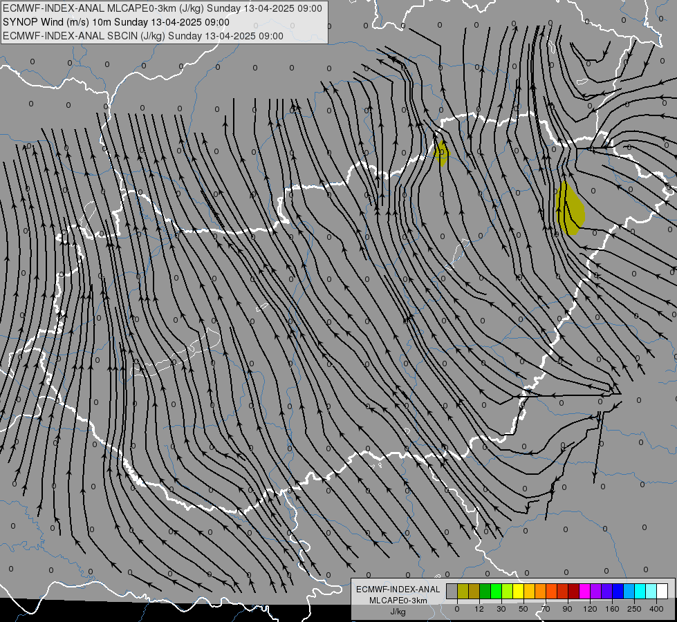Click the orange-red swatch right of label 70
Viewport: 677px width, 622px height.
(x=552, y=591)
